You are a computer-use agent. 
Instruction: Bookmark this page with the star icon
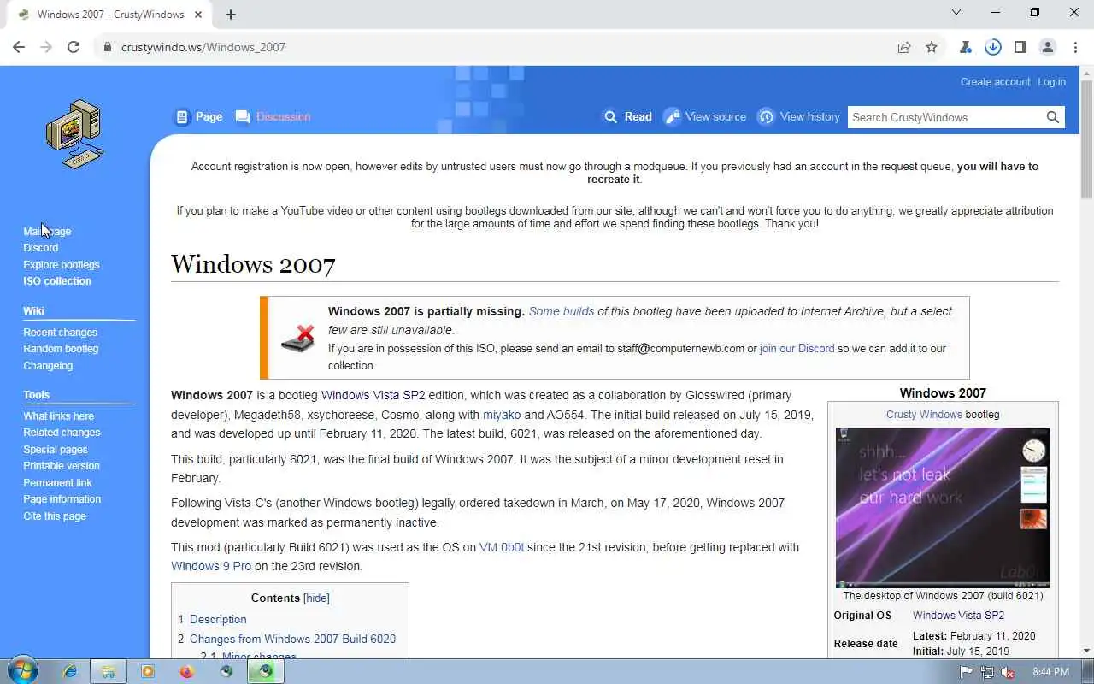click(x=932, y=47)
